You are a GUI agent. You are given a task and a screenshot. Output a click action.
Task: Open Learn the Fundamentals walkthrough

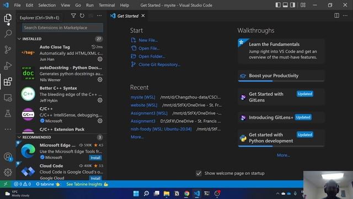(x=281, y=51)
